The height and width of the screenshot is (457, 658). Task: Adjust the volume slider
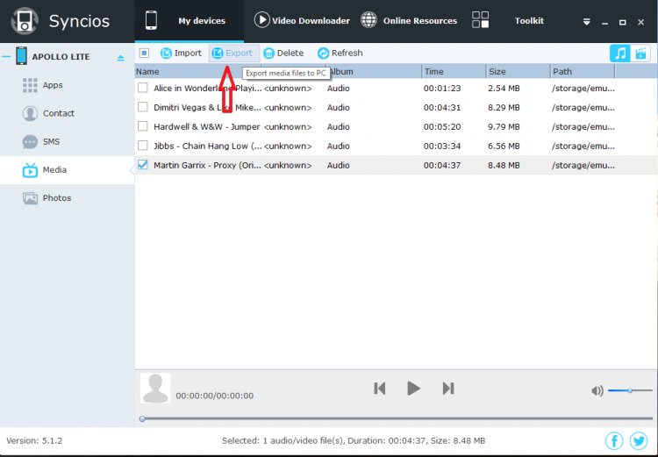coord(630,390)
